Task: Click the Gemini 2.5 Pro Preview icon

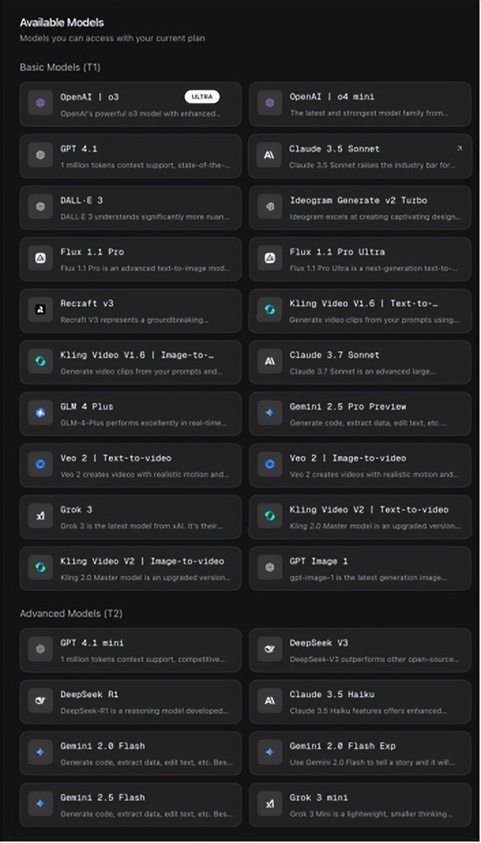Action: [x=269, y=413]
